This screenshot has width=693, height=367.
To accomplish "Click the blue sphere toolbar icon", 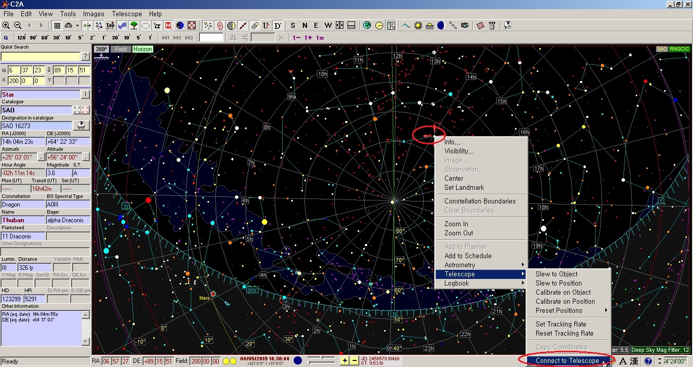I will 180,25.
